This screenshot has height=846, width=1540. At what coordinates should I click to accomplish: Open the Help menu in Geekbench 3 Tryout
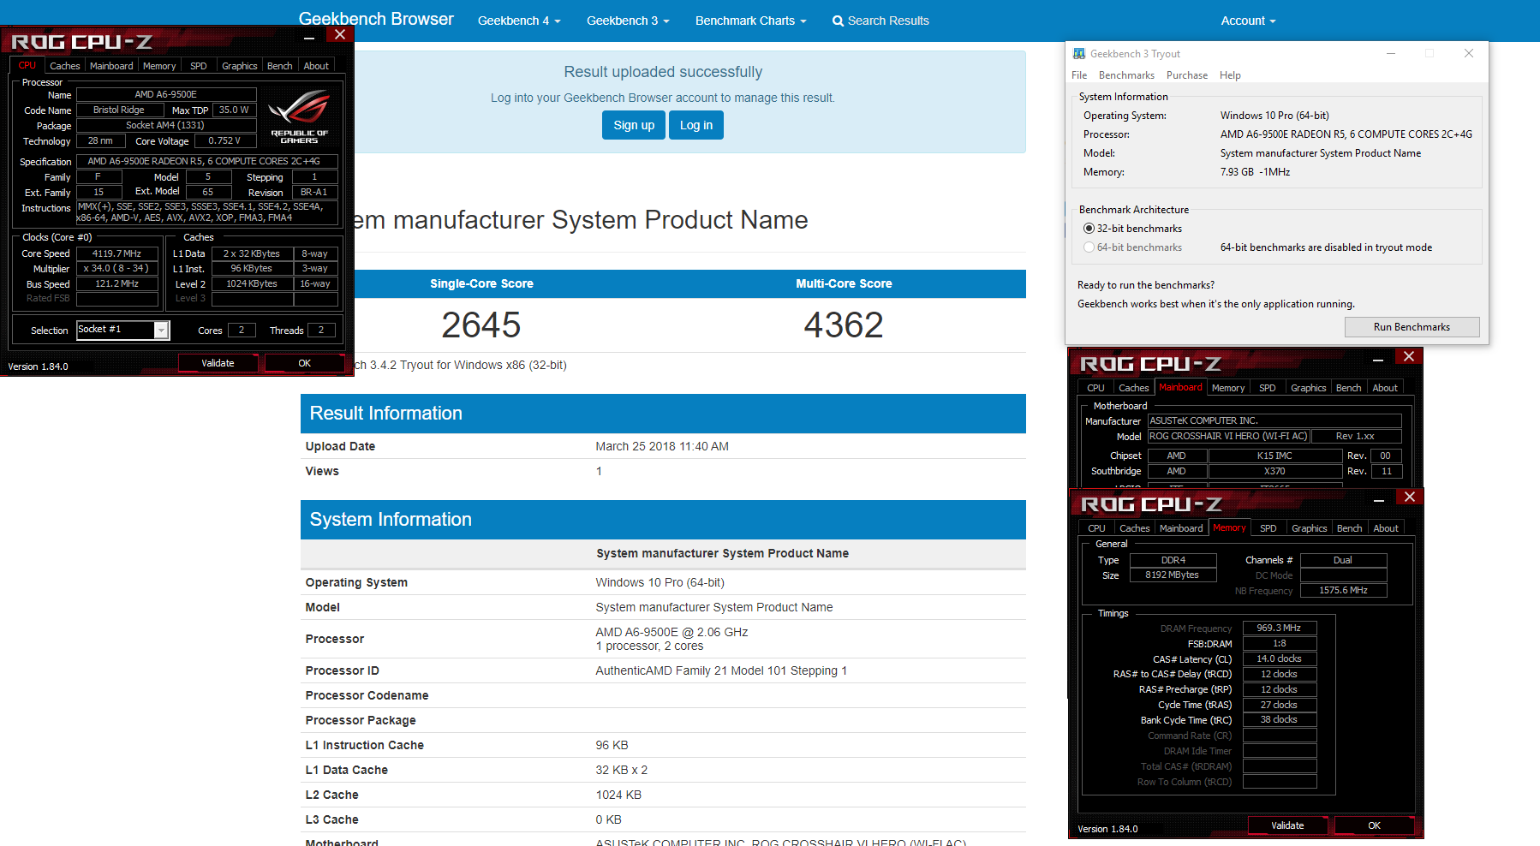click(x=1230, y=75)
